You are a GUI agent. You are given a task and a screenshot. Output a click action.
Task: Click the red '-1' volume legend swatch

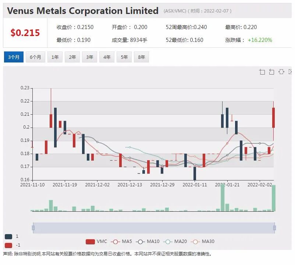tap(8, 245)
